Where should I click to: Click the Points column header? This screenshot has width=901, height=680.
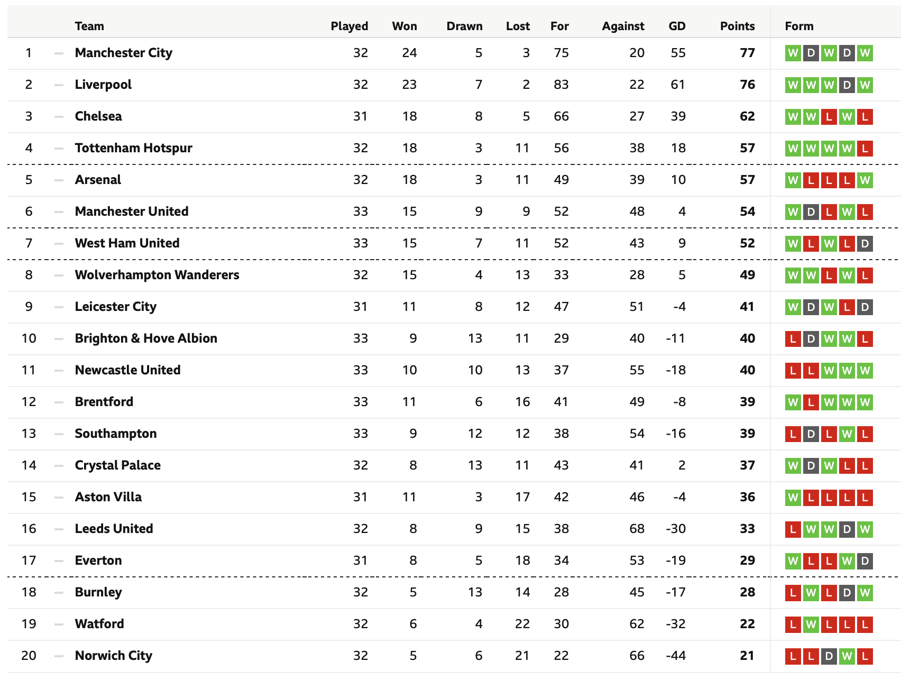point(737,26)
